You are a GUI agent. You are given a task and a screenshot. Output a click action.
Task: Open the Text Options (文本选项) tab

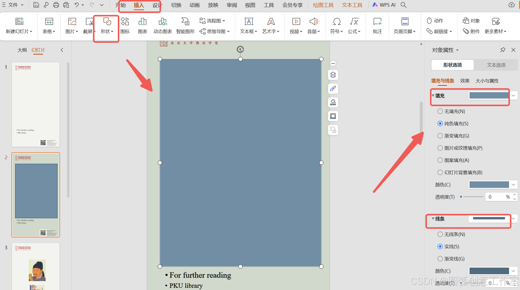tap(496, 65)
